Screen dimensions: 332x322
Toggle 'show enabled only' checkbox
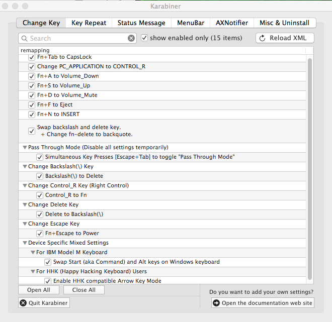click(144, 38)
